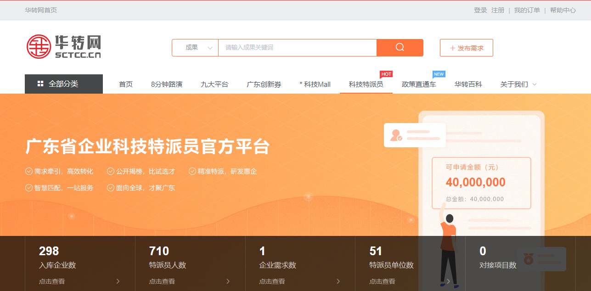Expand 入库企业数 with its arrow
Screen dimensions: 591x291
[x=118, y=281]
